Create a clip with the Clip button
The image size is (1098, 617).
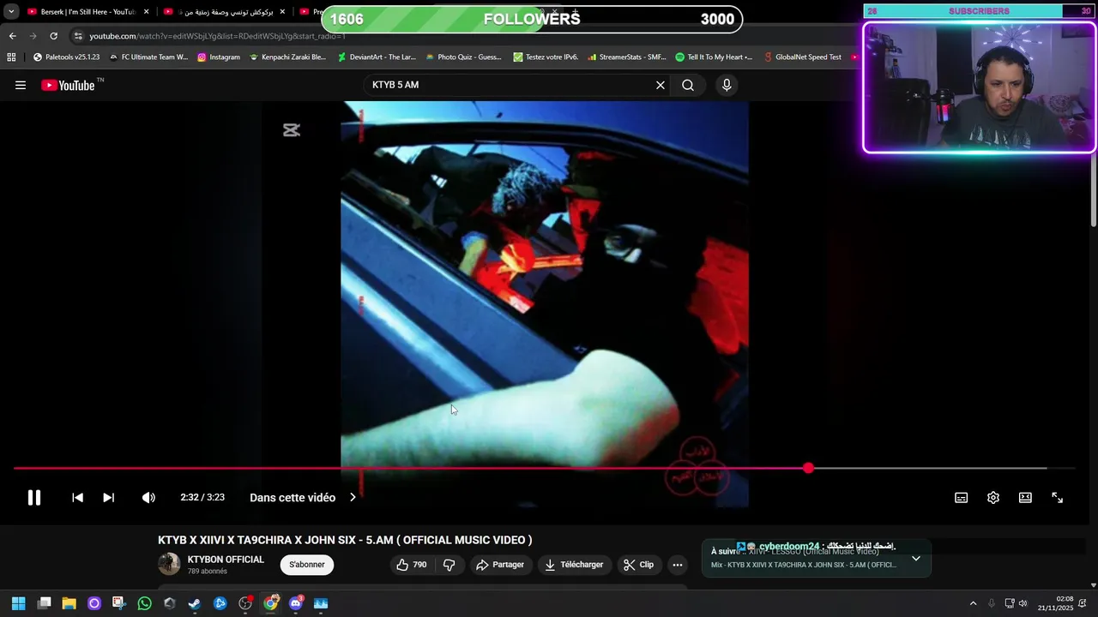[639, 565]
